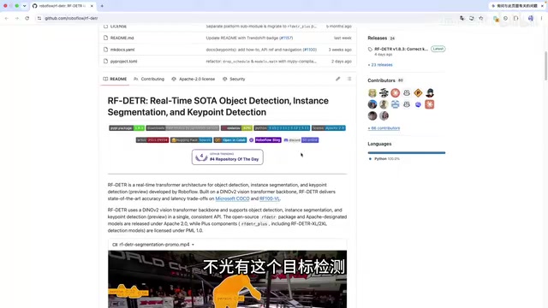Close the roboflow/rf-detr browser tab
Image resolution: width=548 pixels, height=308 pixels.
tap(92, 6)
